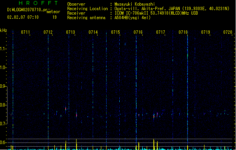The width and height of the screenshot is (236, 150).
Task: Click the 'Receiver' field label
Action: point(76,13)
